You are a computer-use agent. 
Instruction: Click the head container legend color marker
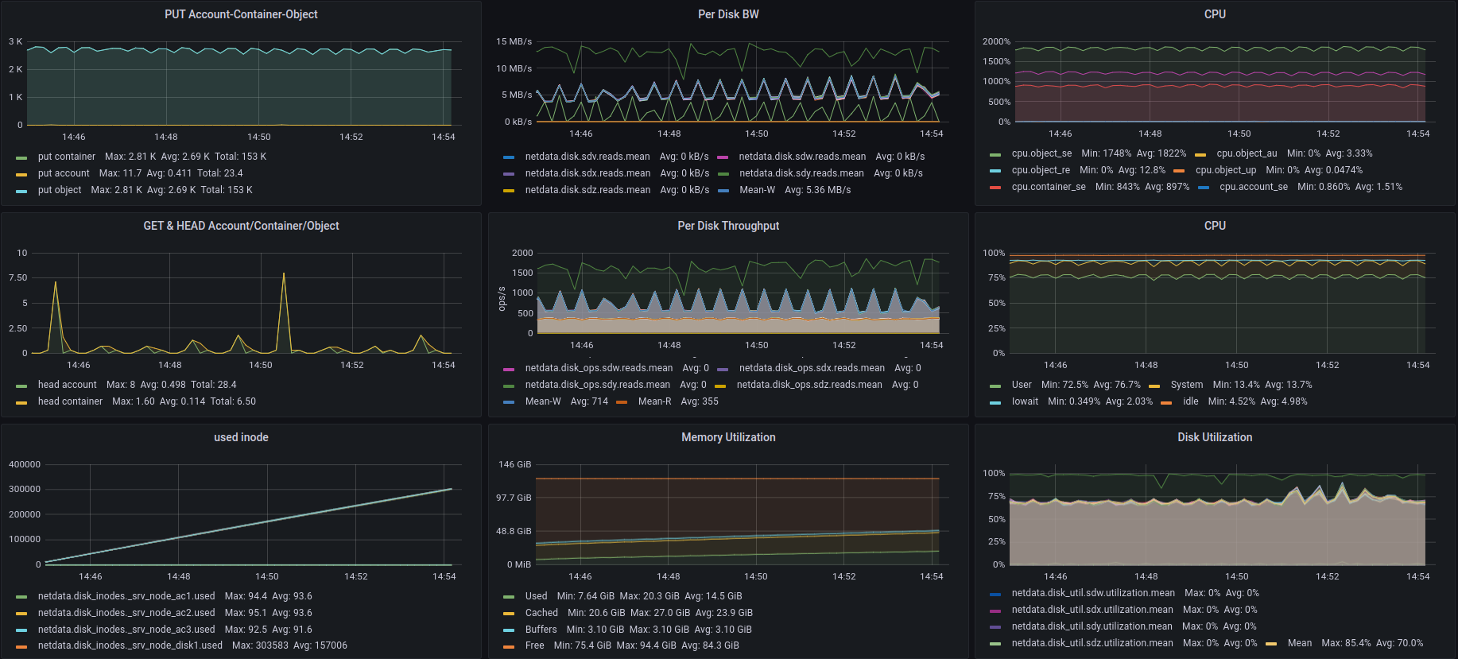21,402
